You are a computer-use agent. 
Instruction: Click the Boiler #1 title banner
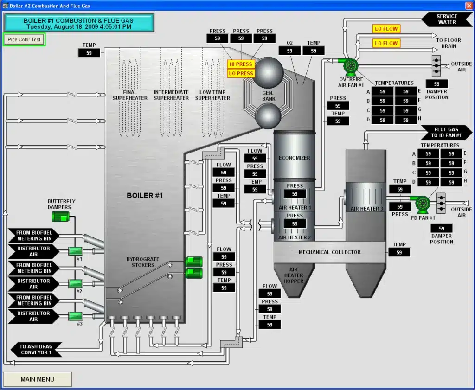(x=79, y=23)
